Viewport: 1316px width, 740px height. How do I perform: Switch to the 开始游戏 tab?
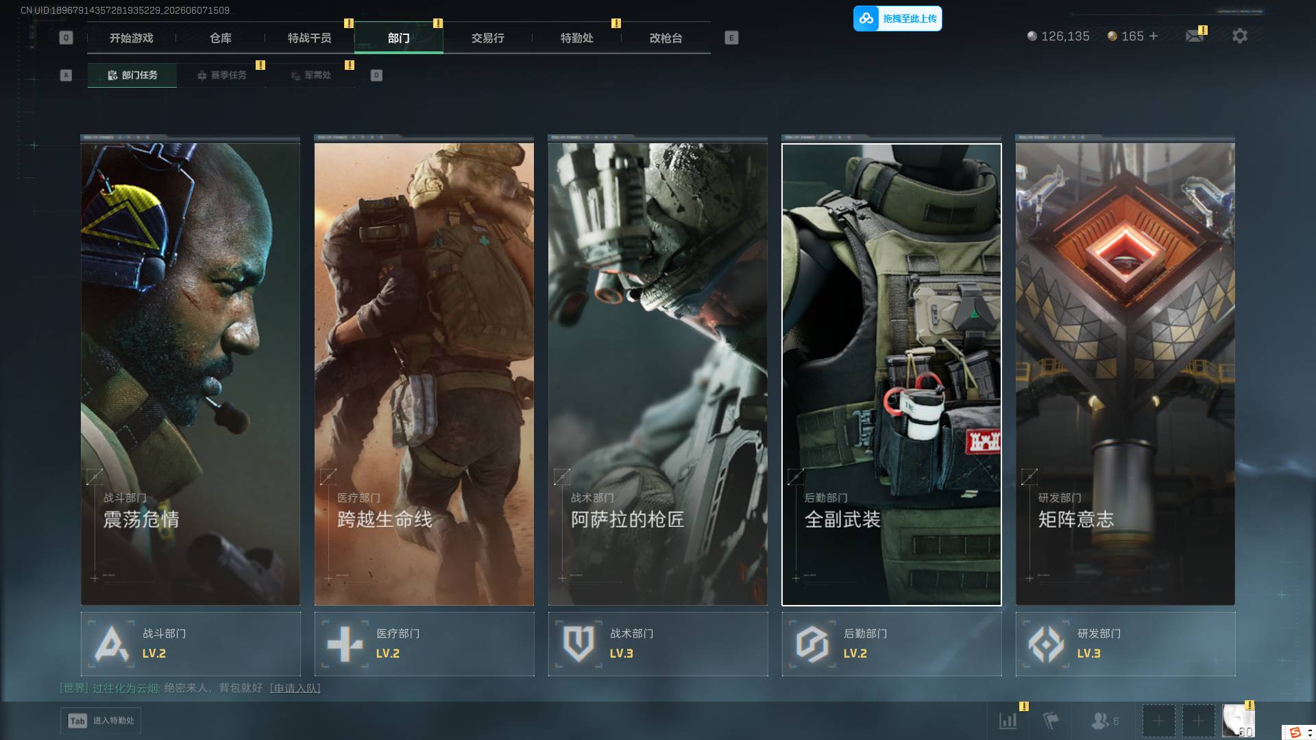click(132, 38)
